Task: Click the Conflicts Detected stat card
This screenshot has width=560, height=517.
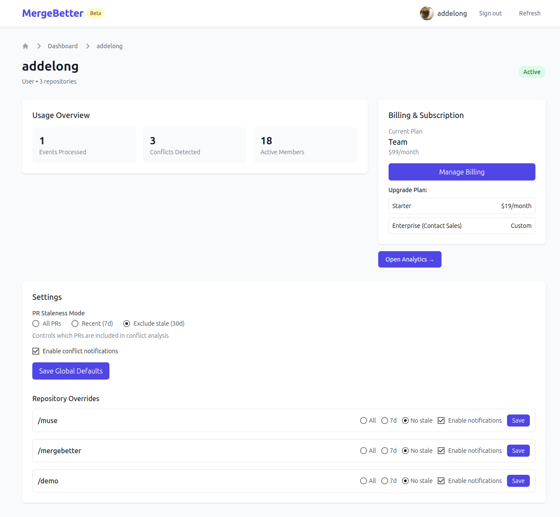Action: (195, 145)
